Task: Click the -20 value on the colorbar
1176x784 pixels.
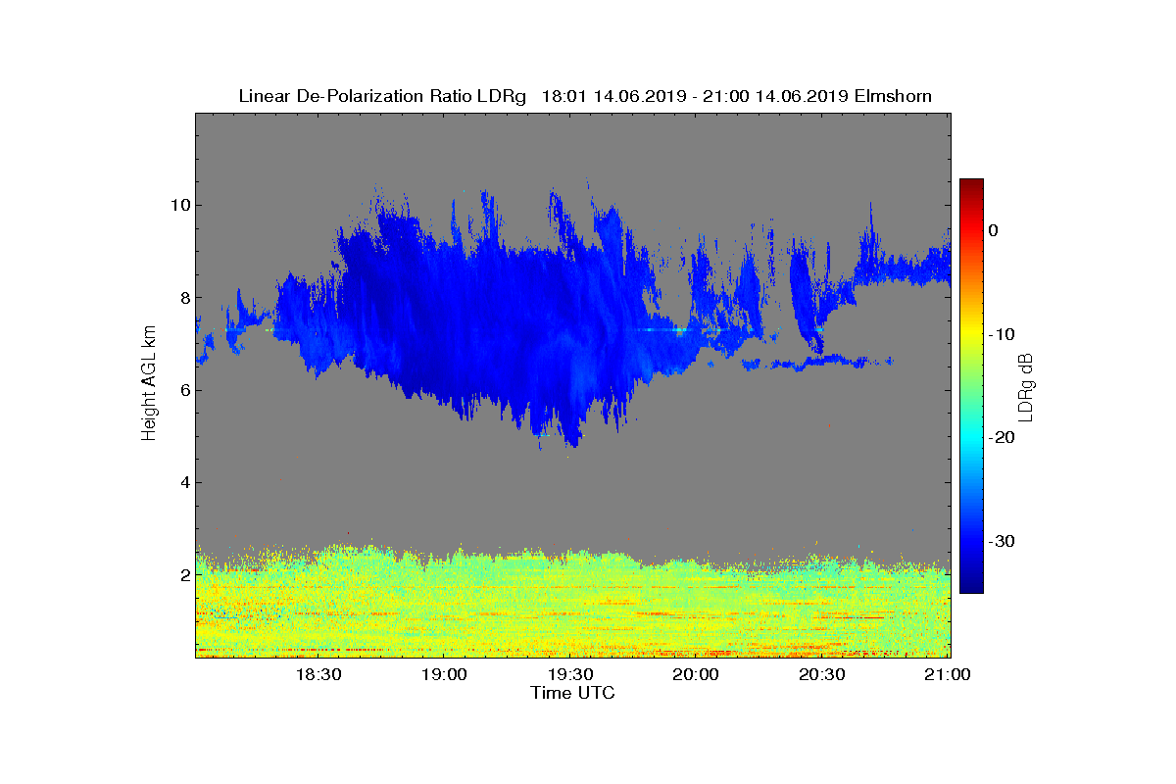Action: tap(1001, 437)
